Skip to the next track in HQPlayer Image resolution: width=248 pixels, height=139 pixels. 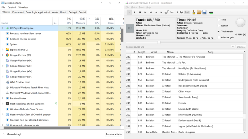click(151, 12)
